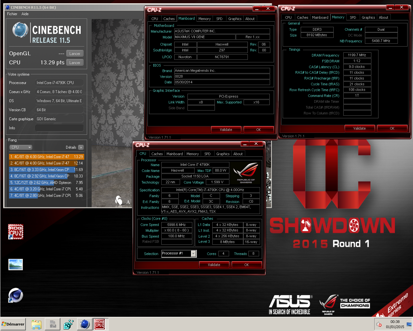Open About tab in CPU-Z CPU window
The width and height of the screenshot is (413, 331).
[238, 154]
